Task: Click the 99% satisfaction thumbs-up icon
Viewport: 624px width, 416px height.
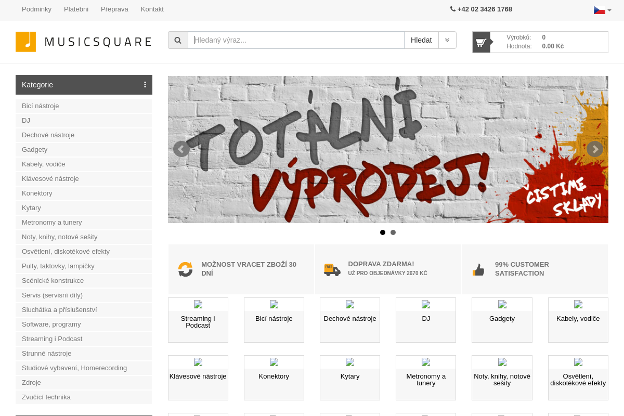Action: 478,269
